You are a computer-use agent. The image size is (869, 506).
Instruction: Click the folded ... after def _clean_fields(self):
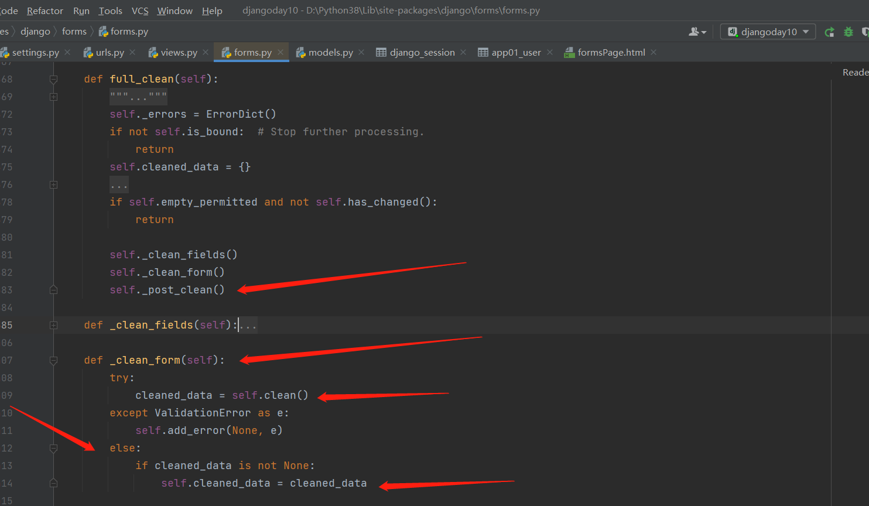pos(248,325)
